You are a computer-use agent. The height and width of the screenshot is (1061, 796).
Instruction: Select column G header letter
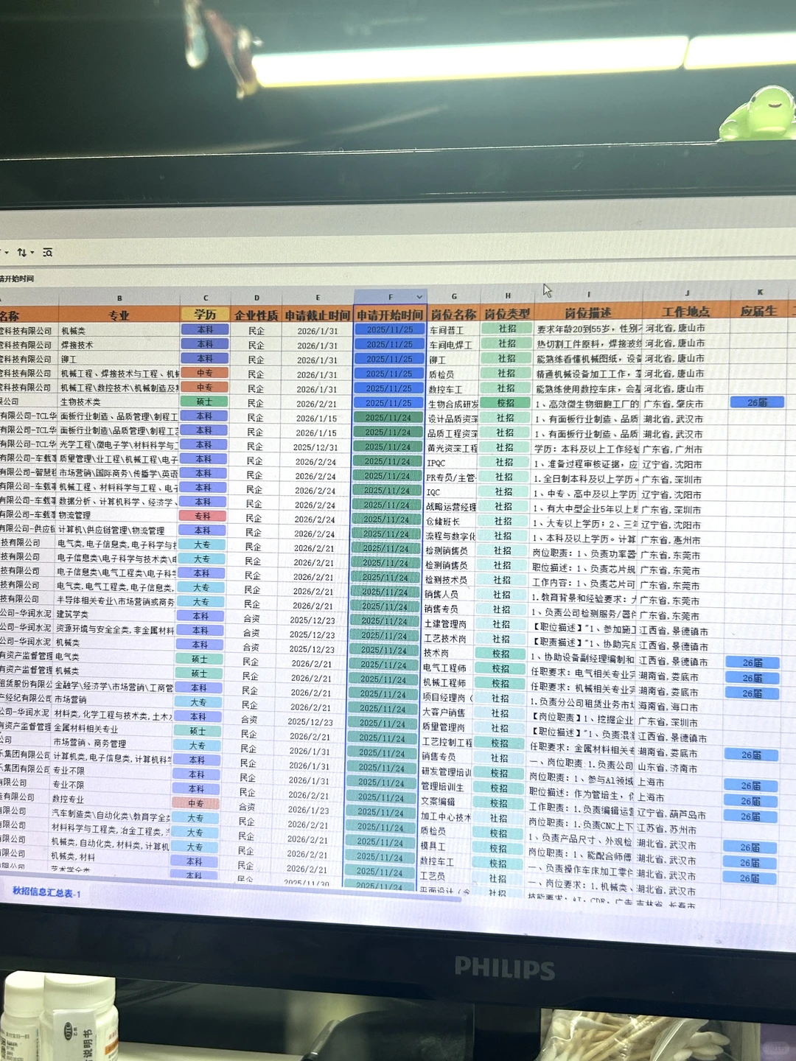click(454, 295)
